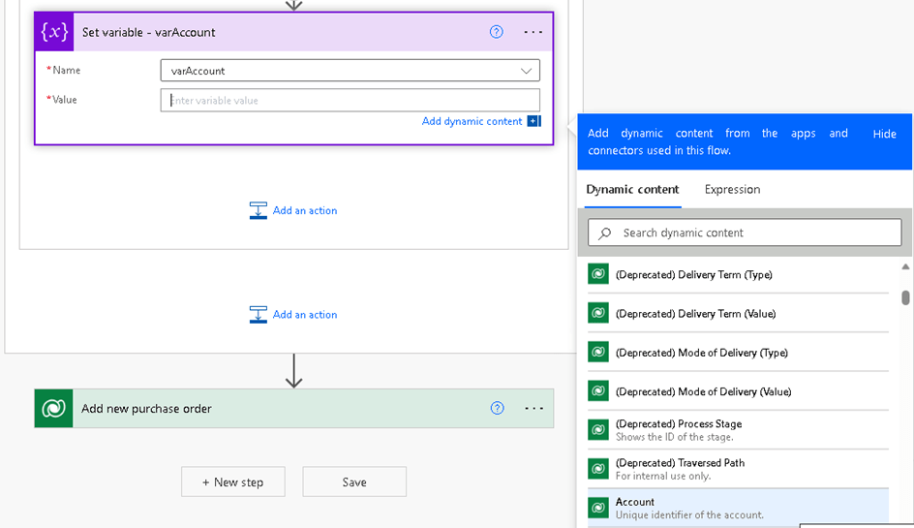
Task: Select the Dynamic content tab
Action: pyautogui.click(x=632, y=190)
